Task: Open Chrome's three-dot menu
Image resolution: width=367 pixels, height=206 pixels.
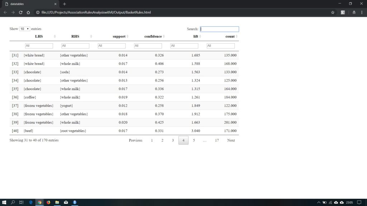Action: click(x=362, y=12)
